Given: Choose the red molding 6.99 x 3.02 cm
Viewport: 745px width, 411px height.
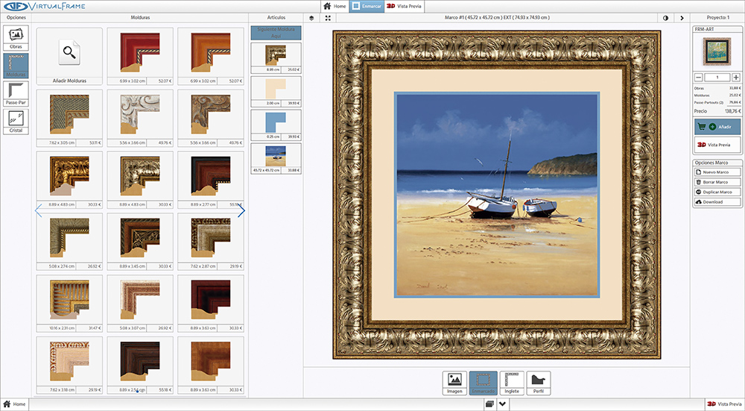Looking at the screenshot, I should pyautogui.click(x=140, y=56).
